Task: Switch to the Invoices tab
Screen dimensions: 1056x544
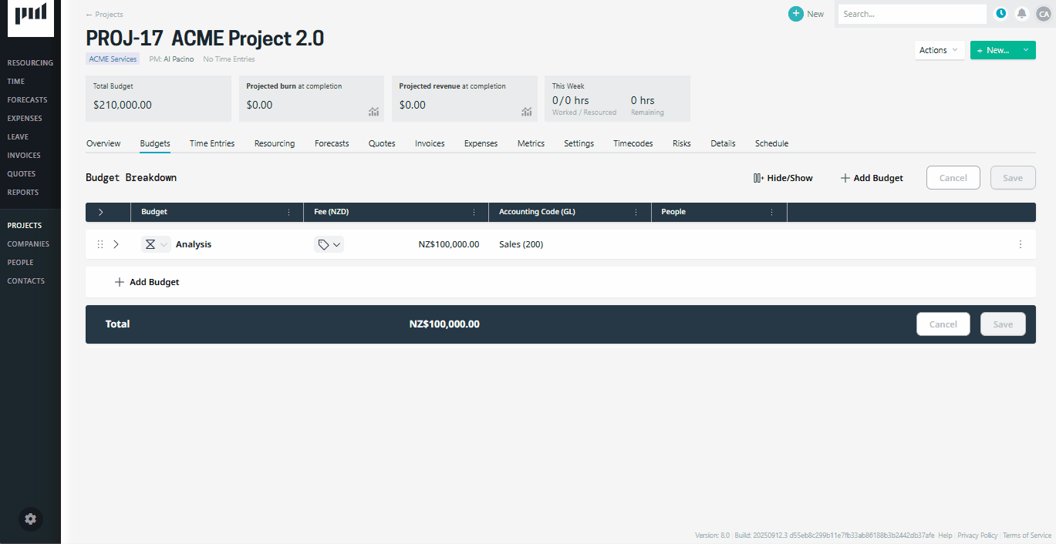Action: click(429, 143)
